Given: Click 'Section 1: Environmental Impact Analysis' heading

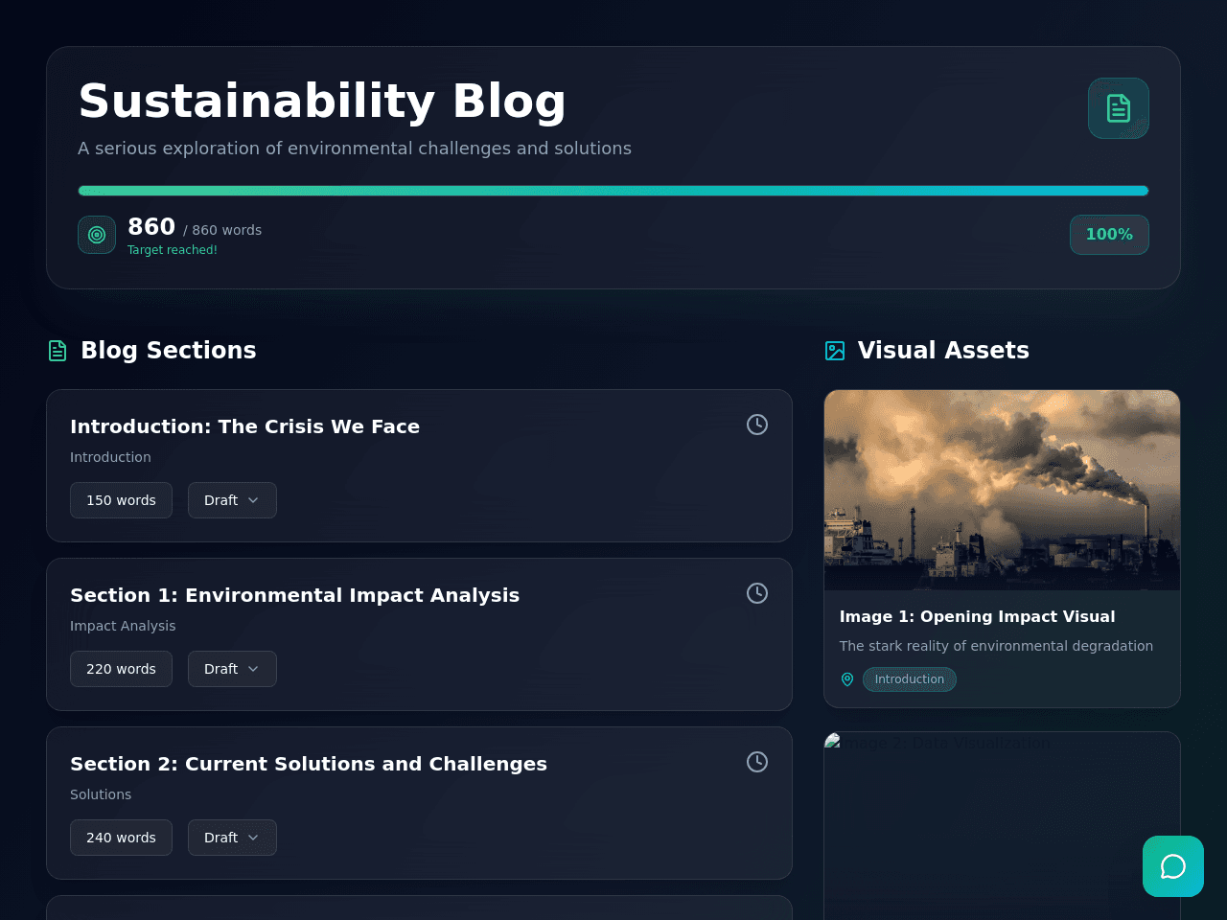Looking at the screenshot, I should (x=294, y=595).
